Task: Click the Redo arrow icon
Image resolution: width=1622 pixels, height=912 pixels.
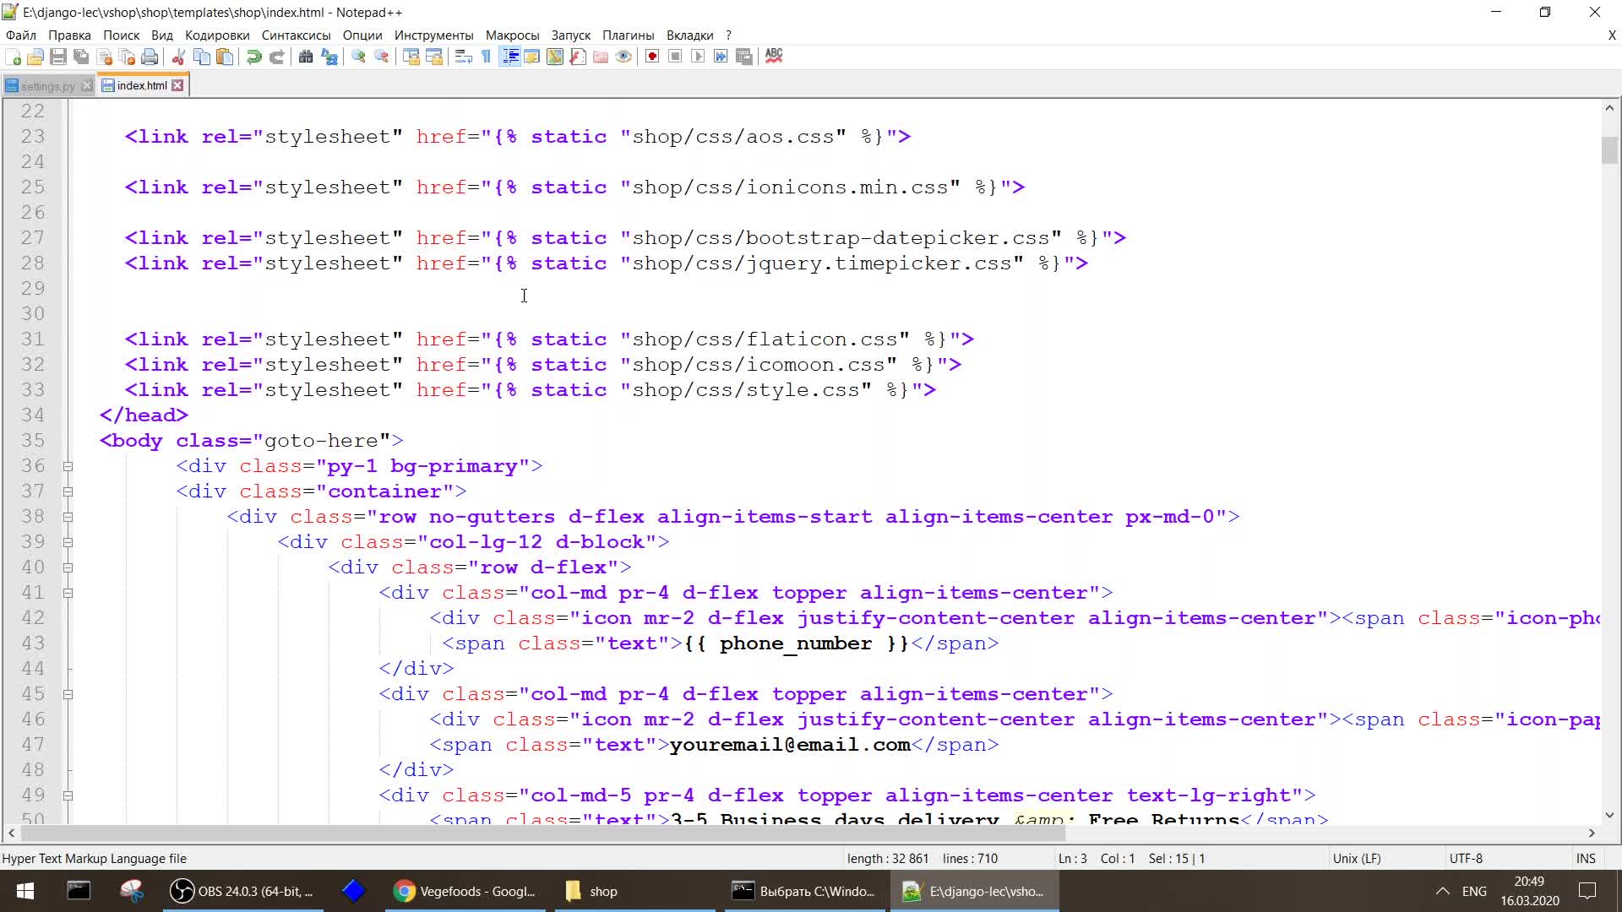Action: [x=276, y=57]
